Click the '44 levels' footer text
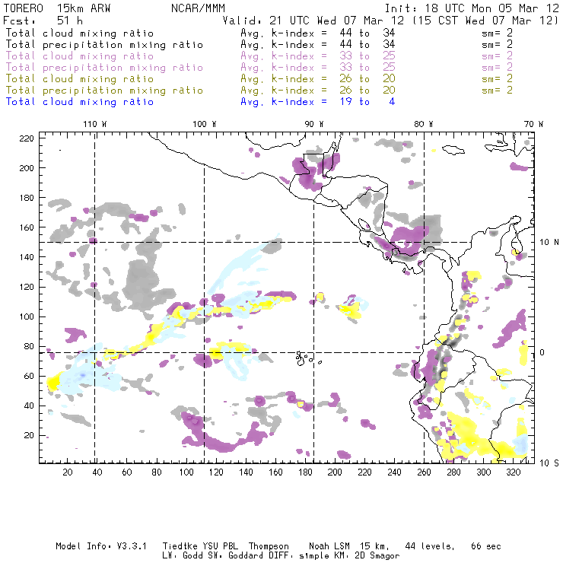563x563 pixels. (x=430, y=546)
